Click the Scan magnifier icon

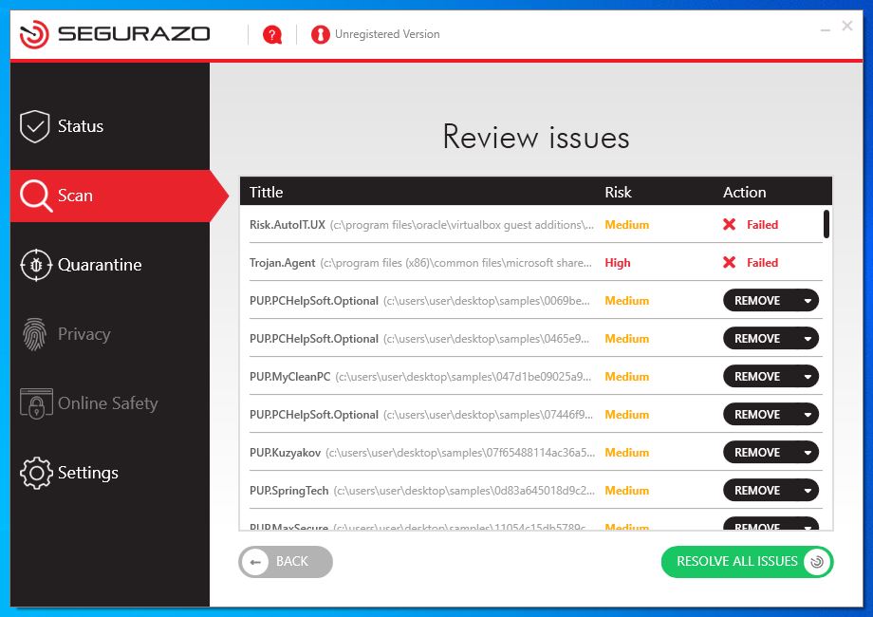(36, 196)
